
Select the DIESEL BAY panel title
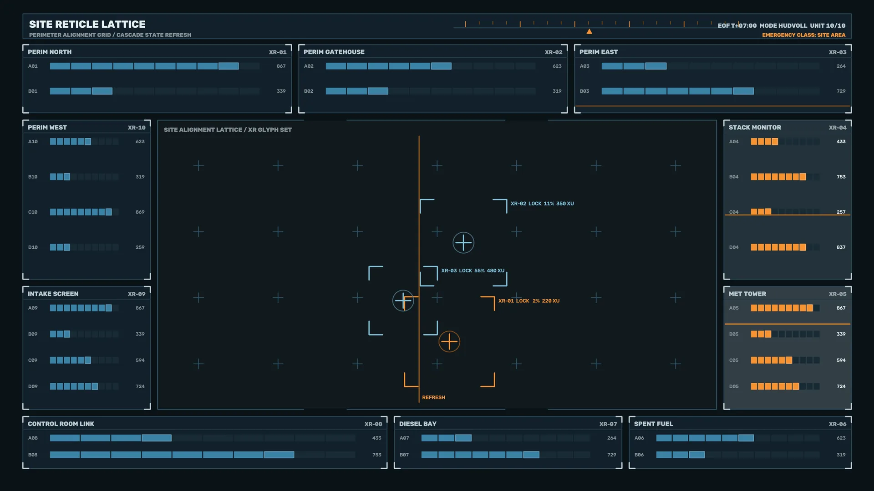tap(418, 424)
